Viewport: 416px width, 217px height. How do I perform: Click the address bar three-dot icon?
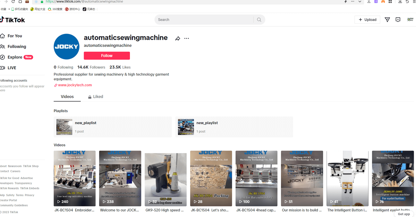click(x=352, y=2)
